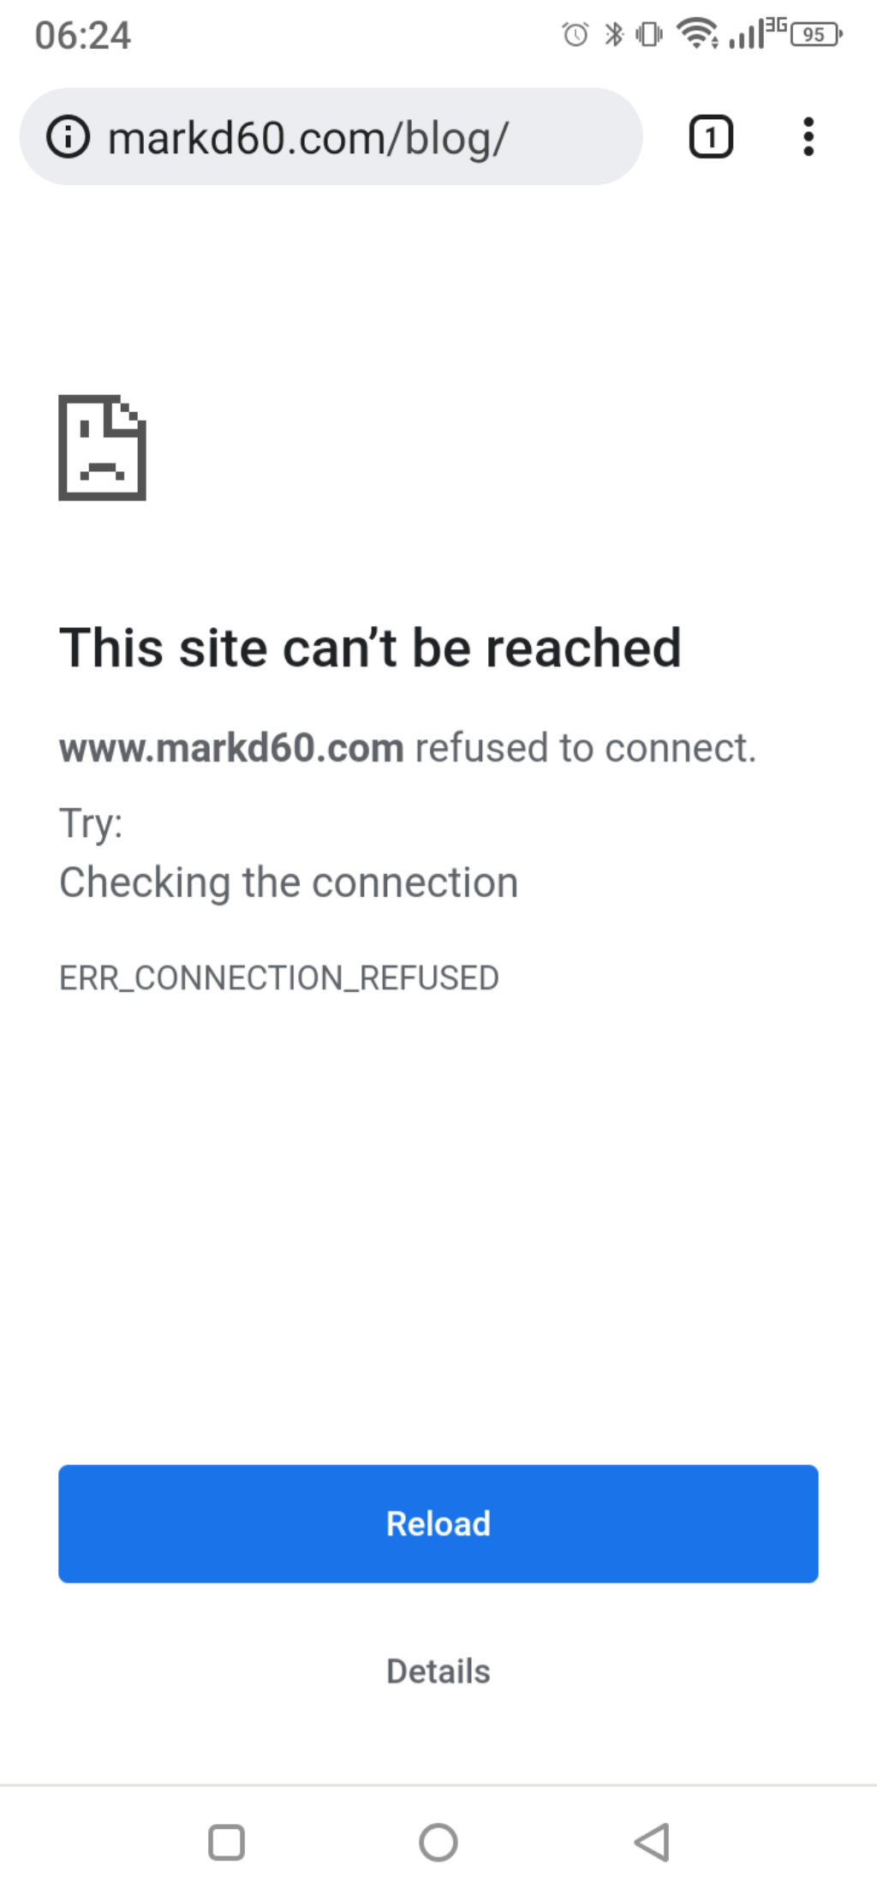Tap the battery indicator showing 95

coord(817,34)
